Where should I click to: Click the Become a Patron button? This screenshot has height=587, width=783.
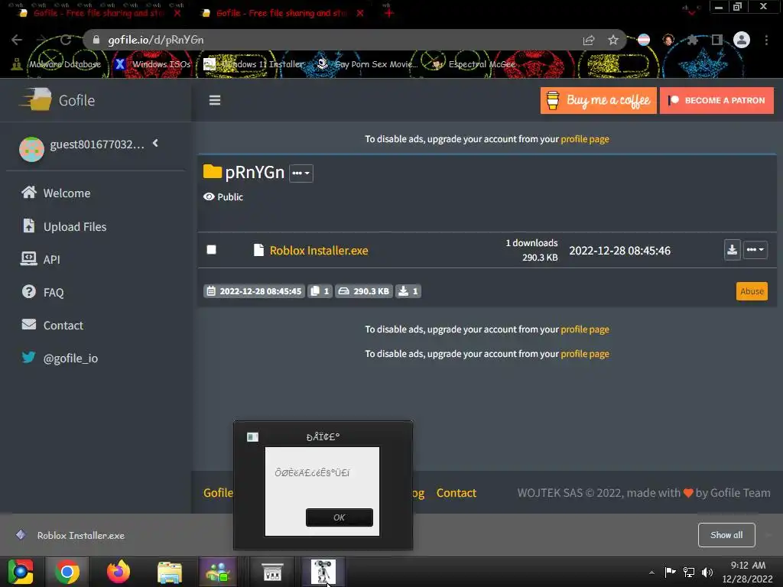pyautogui.click(x=716, y=100)
